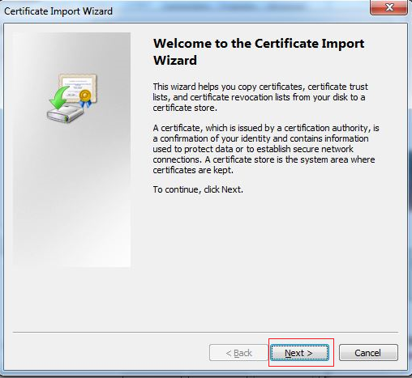Close the wizard with the red X
The height and width of the screenshot is (378, 412).
(388, 7)
